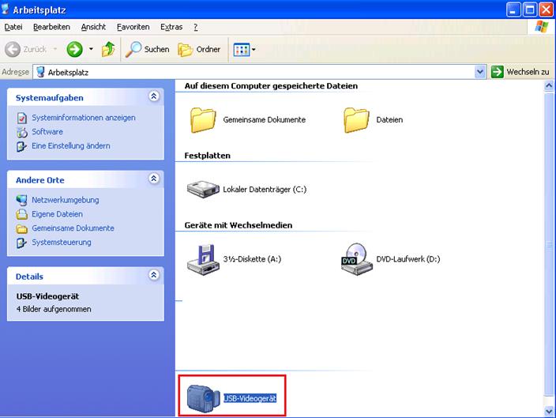Click sidebar Gemeinsame Dokumente folder icon
The width and height of the screenshot is (556, 418).
pyautogui.click(x=21, y=228)
